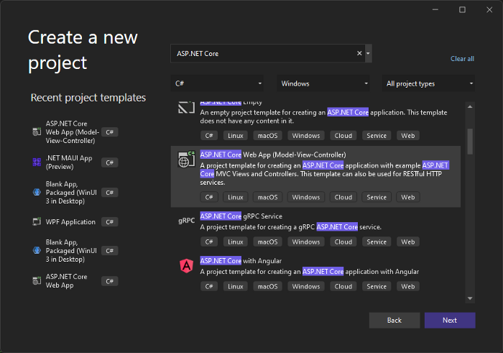Click the WPF Application recent template icon
This screenshot has height=353, width=503.
coord(37,221)
